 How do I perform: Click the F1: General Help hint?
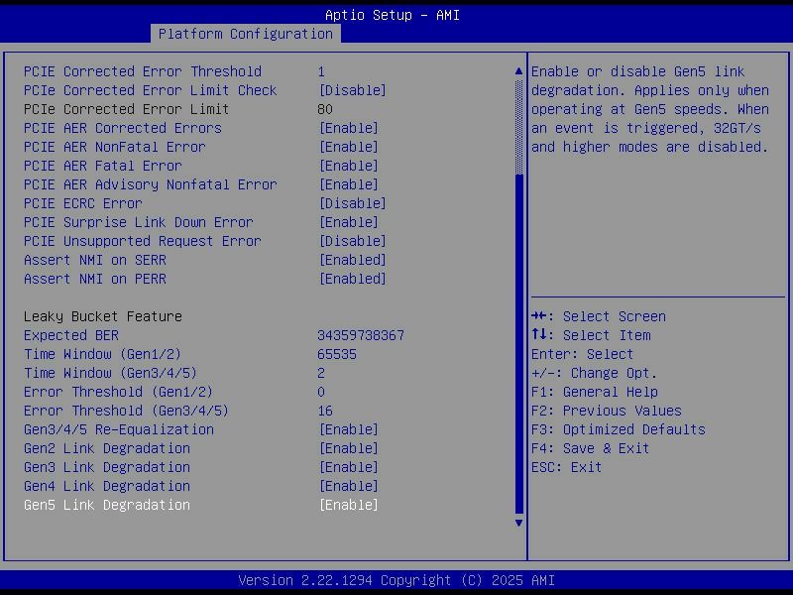(x=594, y=392)
